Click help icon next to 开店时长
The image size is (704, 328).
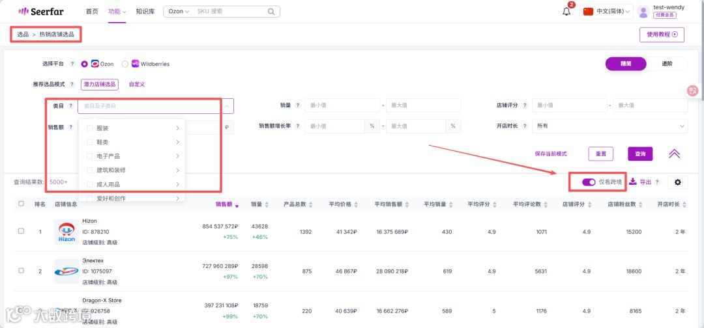point(524,126)
